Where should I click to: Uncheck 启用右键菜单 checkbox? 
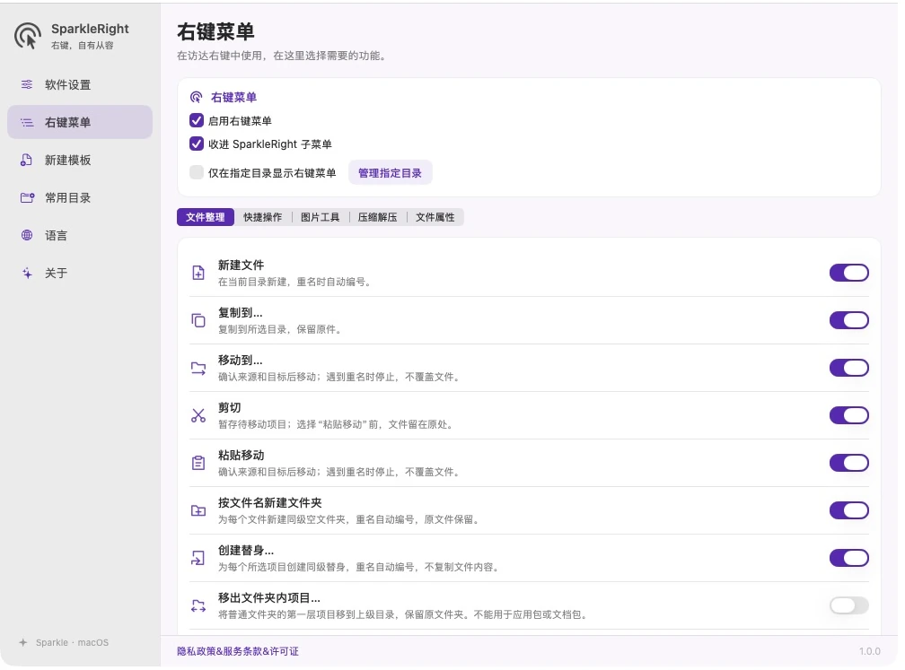click(x=197, y=120)
